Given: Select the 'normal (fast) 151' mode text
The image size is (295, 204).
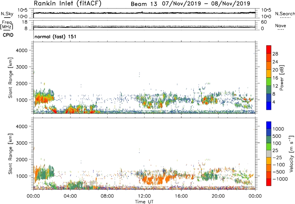Looking at the screenshot, I should [x=55, y=36].
